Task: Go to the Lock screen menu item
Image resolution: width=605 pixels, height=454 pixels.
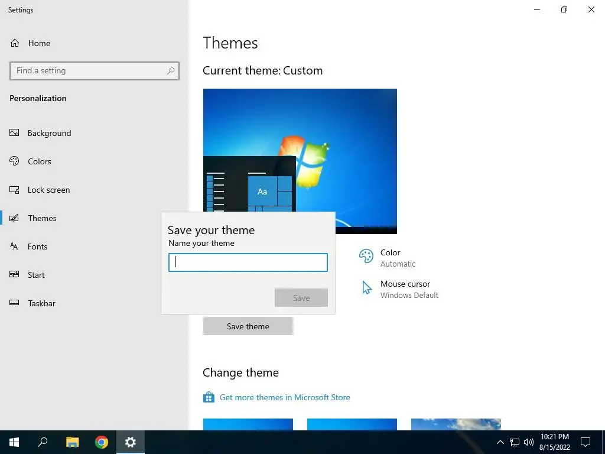Action: tap(48, 190)
